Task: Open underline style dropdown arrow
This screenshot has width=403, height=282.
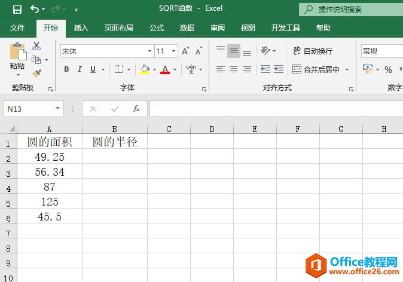Action: [103, 69]
